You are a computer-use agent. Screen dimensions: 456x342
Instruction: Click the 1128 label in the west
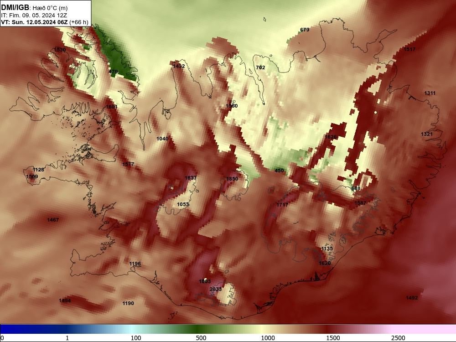[x=38, y=170]
